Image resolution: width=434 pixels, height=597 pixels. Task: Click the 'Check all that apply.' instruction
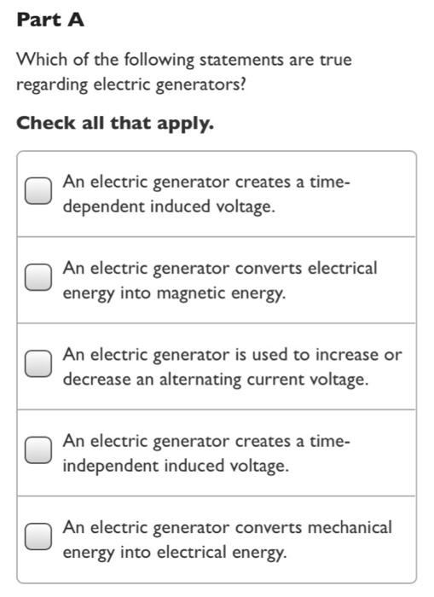115,124
